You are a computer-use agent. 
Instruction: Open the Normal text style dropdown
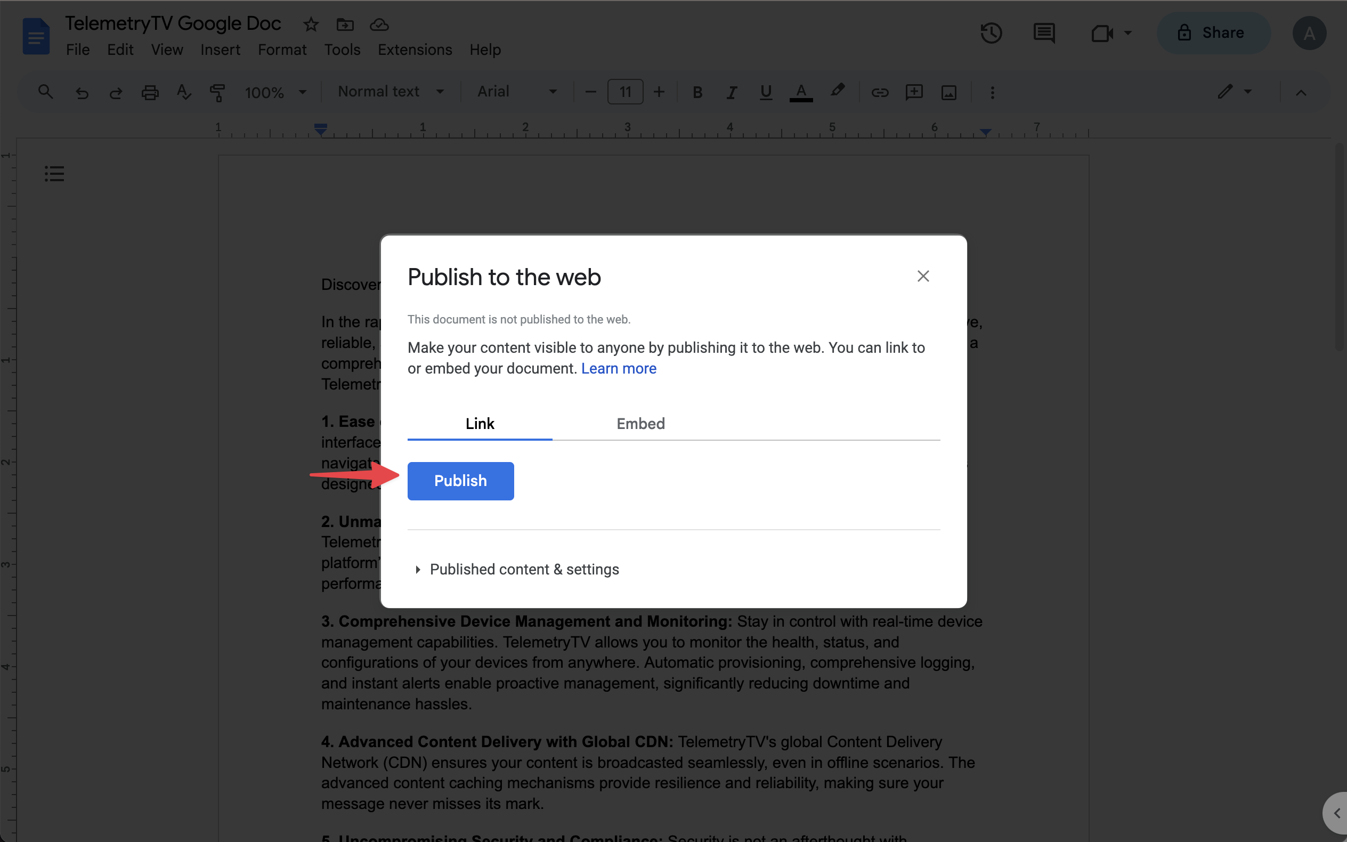(x=391, y=91)
